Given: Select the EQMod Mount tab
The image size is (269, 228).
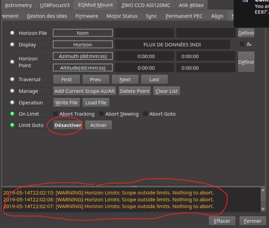Looking at the screenshot, I should click(x=95, y=5).
